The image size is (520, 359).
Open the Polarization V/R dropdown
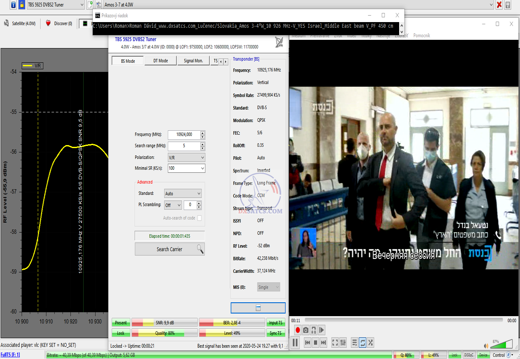[186, 157]
